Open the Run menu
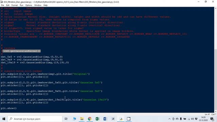The image size is (217, 122). tap(21, 5)
